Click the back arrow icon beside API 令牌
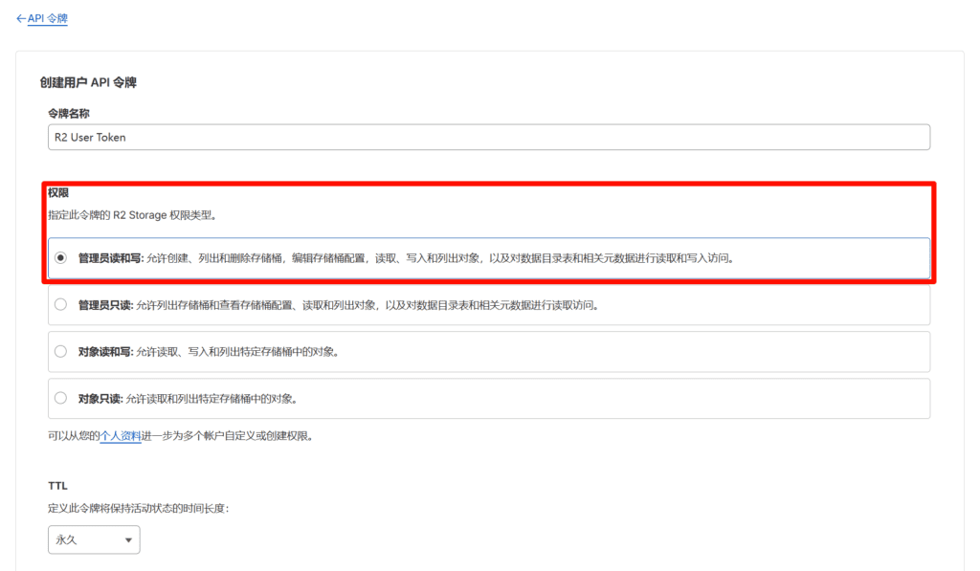Image resolution: width=980 pixels, height=571 pixels. (21, 19)
